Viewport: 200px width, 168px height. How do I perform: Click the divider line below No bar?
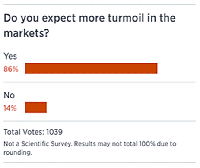(x=100, y=121)
